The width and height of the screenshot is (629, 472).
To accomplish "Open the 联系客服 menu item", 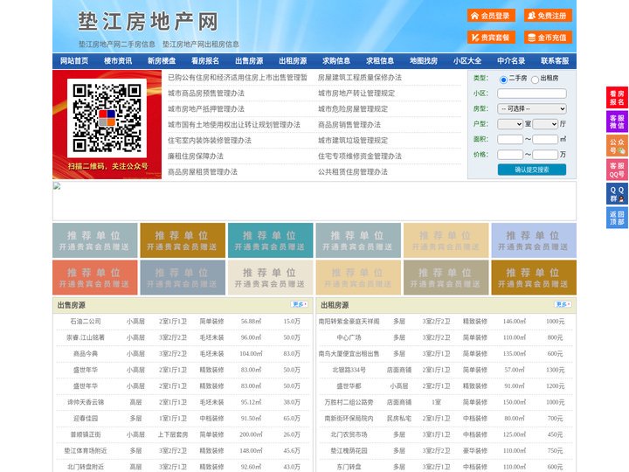I will [x=555, y=61].
